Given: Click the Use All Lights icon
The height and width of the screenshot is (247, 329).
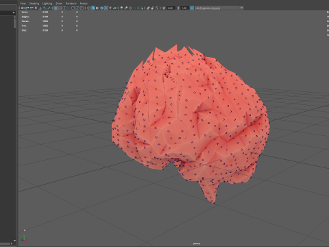Looking at the screenshot, I should pos(110,8).
